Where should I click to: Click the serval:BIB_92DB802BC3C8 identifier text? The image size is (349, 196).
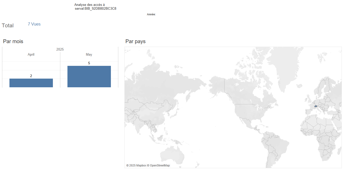coord(96,8)
